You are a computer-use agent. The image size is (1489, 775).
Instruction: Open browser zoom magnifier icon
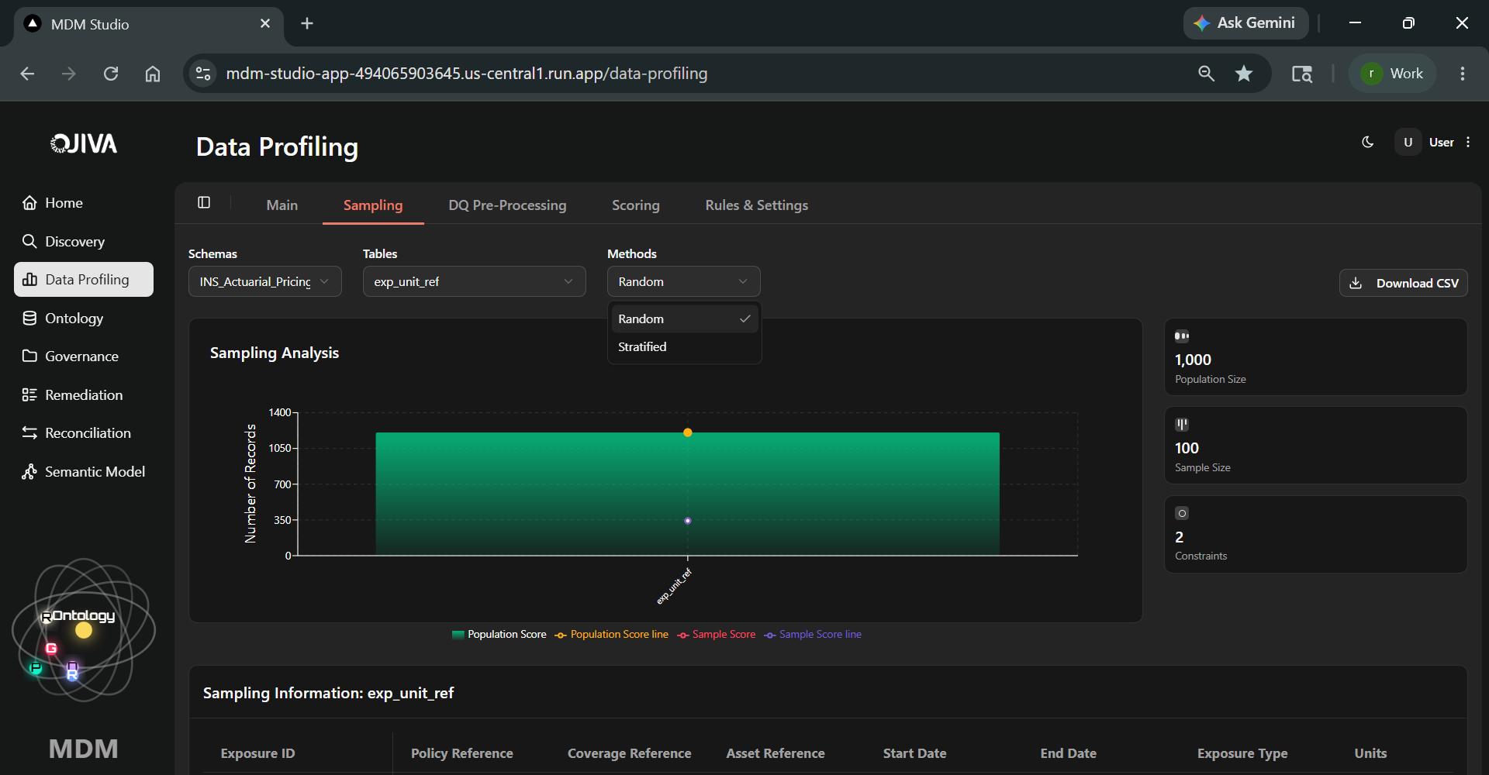tap(1206, 74)
